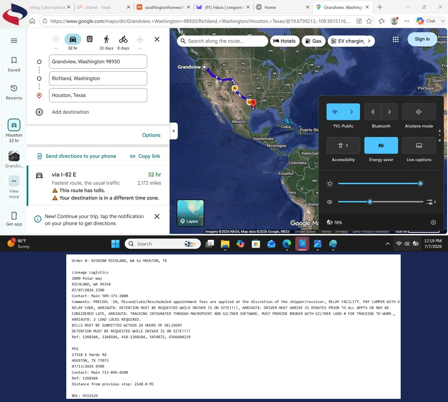448x402 pixels.
Task: Select Transit travel mode
Action: [90, 39]
